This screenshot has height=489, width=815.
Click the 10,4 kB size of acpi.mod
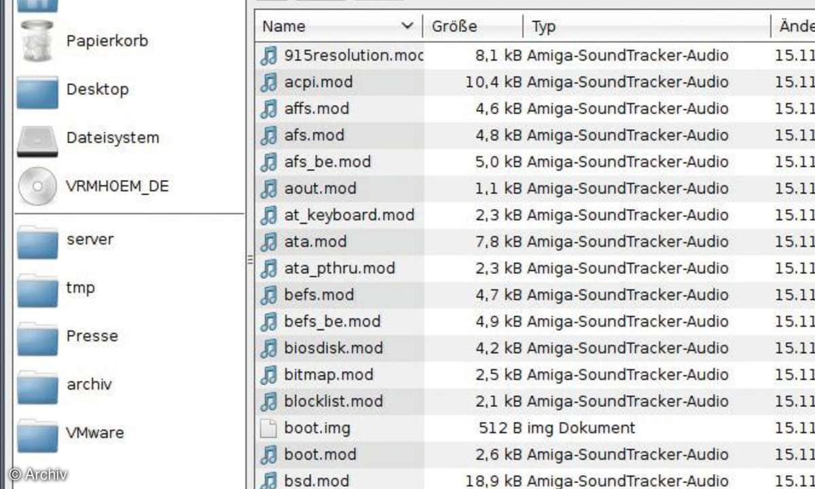tap(493, 82)
